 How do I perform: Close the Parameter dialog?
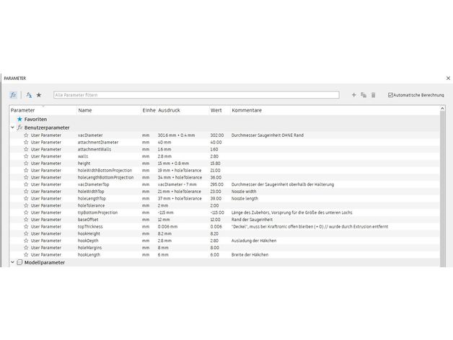[x=448, y=78]
